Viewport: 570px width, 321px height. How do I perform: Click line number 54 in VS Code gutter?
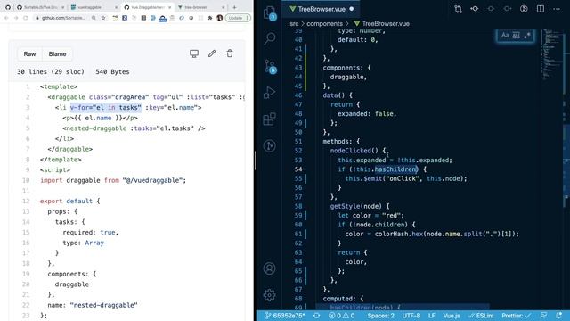click(298, 169)
